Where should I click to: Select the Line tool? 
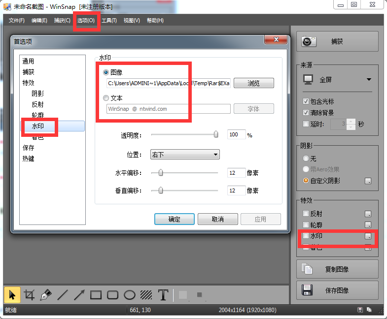(63, 295)
